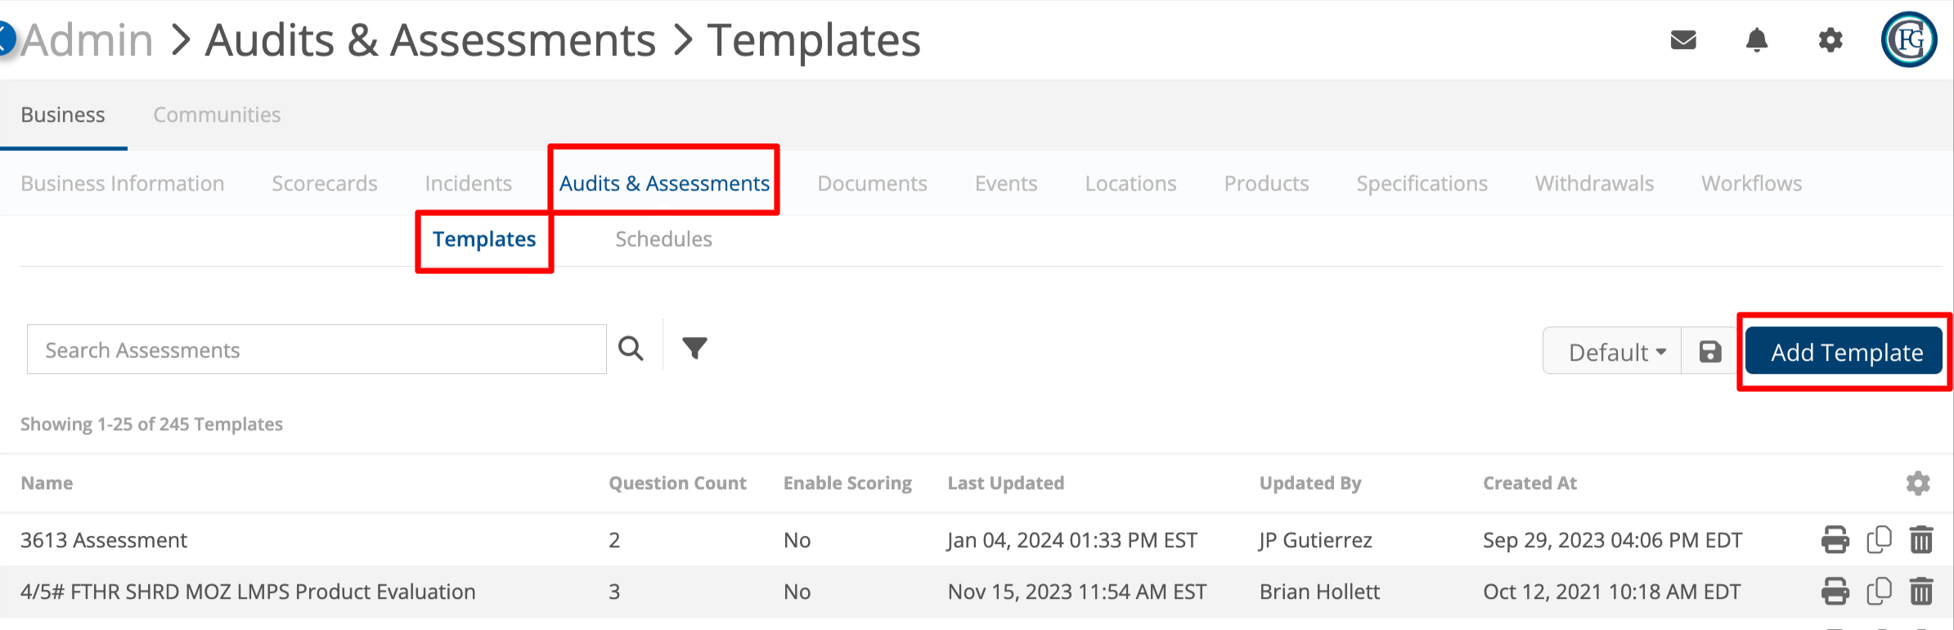The height and width of the screenshot is (630, 1954).
Task: Click JP Gutierrez in Updated By
Action: (x=1315, y=540)
